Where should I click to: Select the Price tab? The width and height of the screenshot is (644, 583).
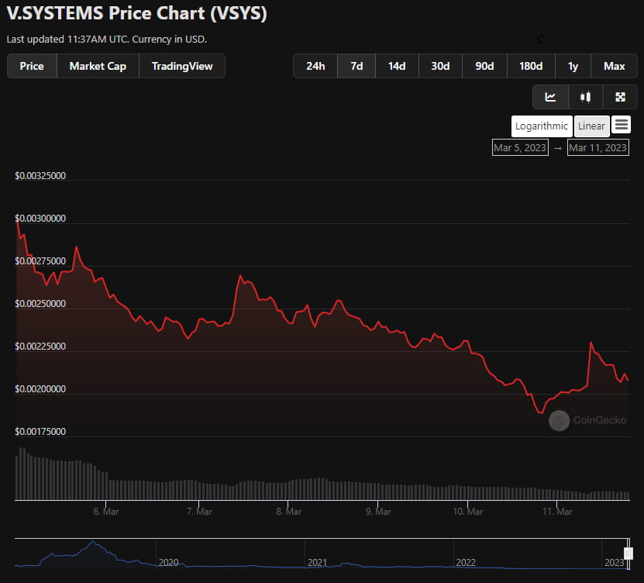[32, 66]
